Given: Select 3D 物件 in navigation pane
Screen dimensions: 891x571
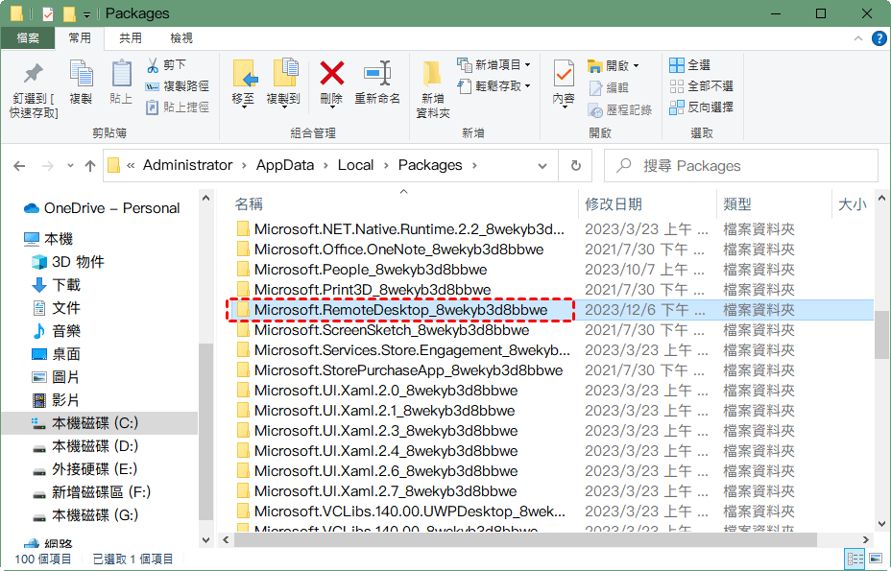Looking at the screenshot, I should 67,262.
